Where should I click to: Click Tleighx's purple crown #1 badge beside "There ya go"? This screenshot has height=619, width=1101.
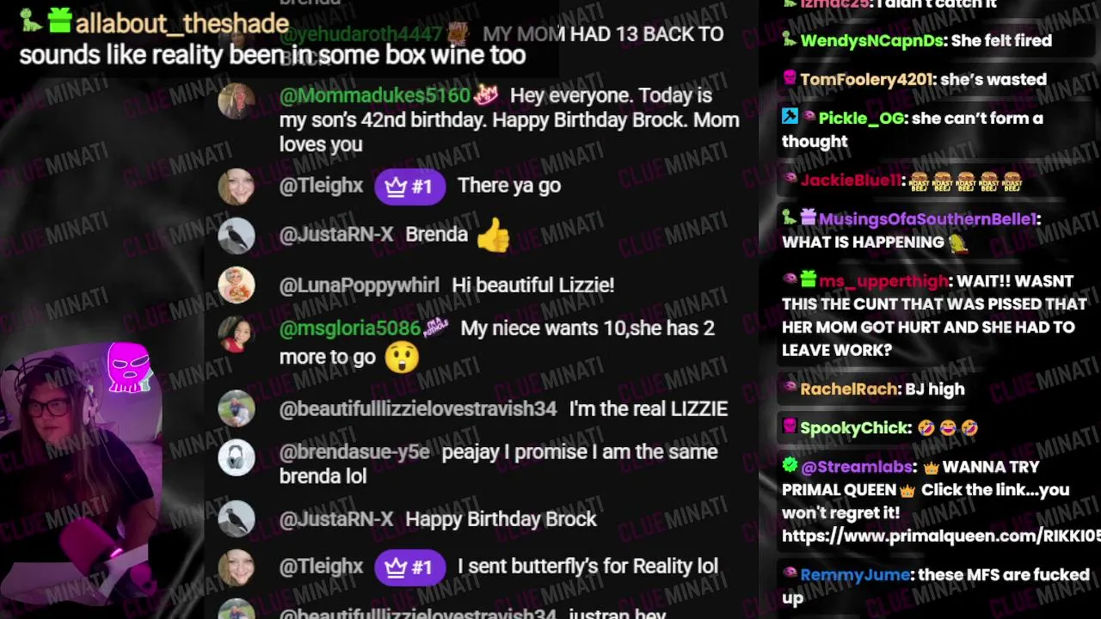(409, 186)
